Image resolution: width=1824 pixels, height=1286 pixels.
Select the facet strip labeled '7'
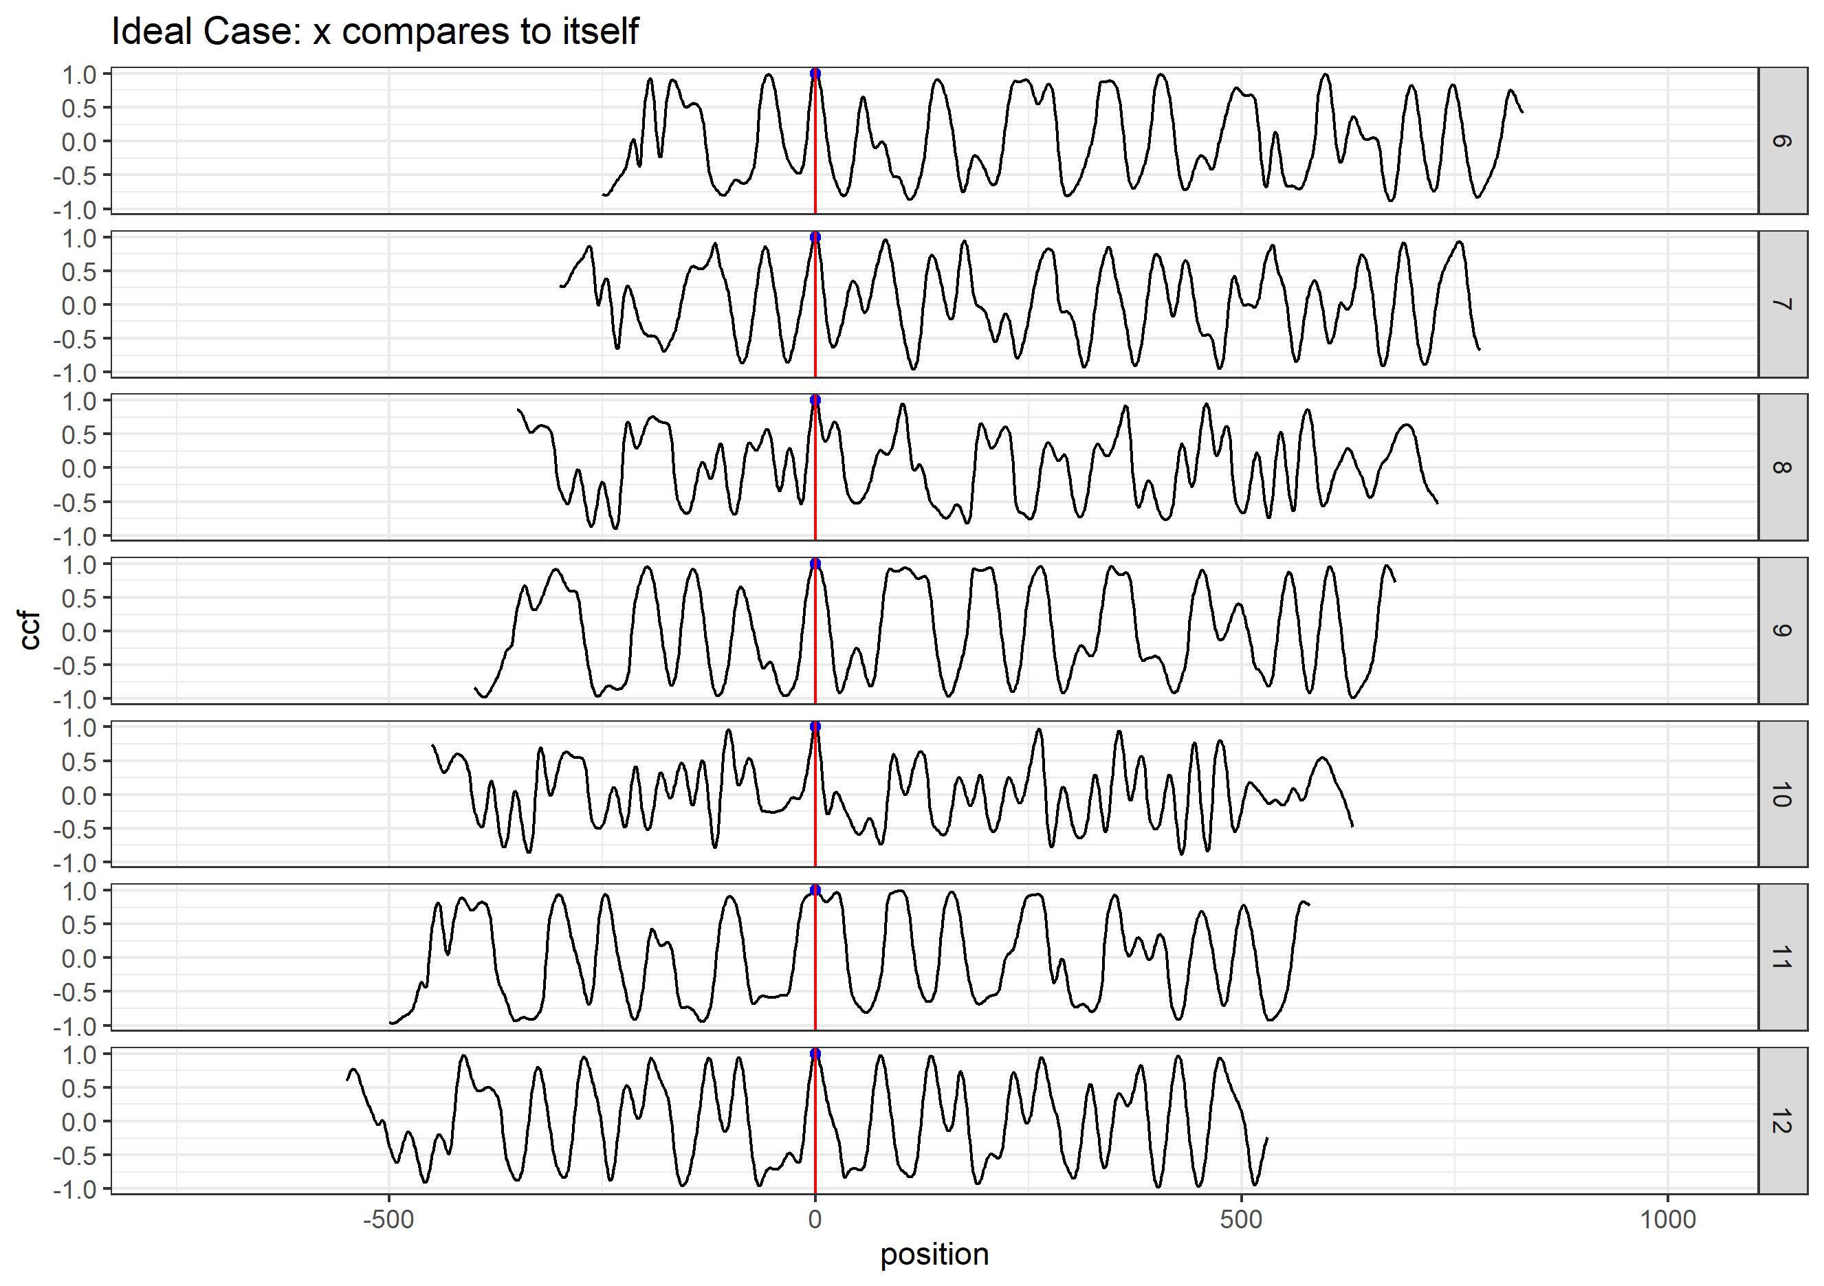(1783, 304)
